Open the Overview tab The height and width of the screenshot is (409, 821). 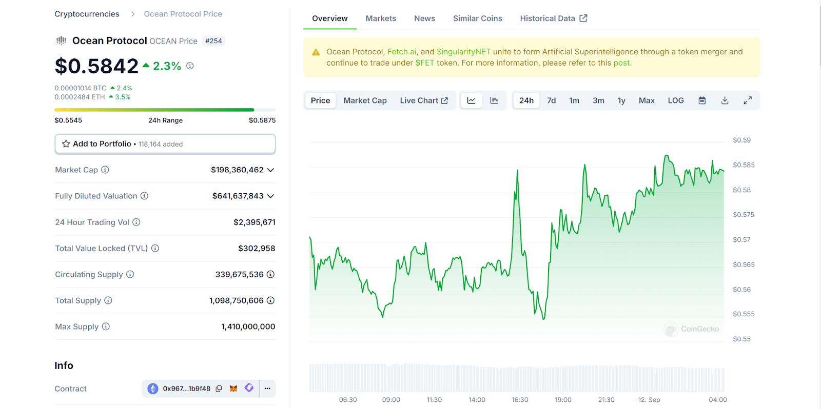(330, 18)
